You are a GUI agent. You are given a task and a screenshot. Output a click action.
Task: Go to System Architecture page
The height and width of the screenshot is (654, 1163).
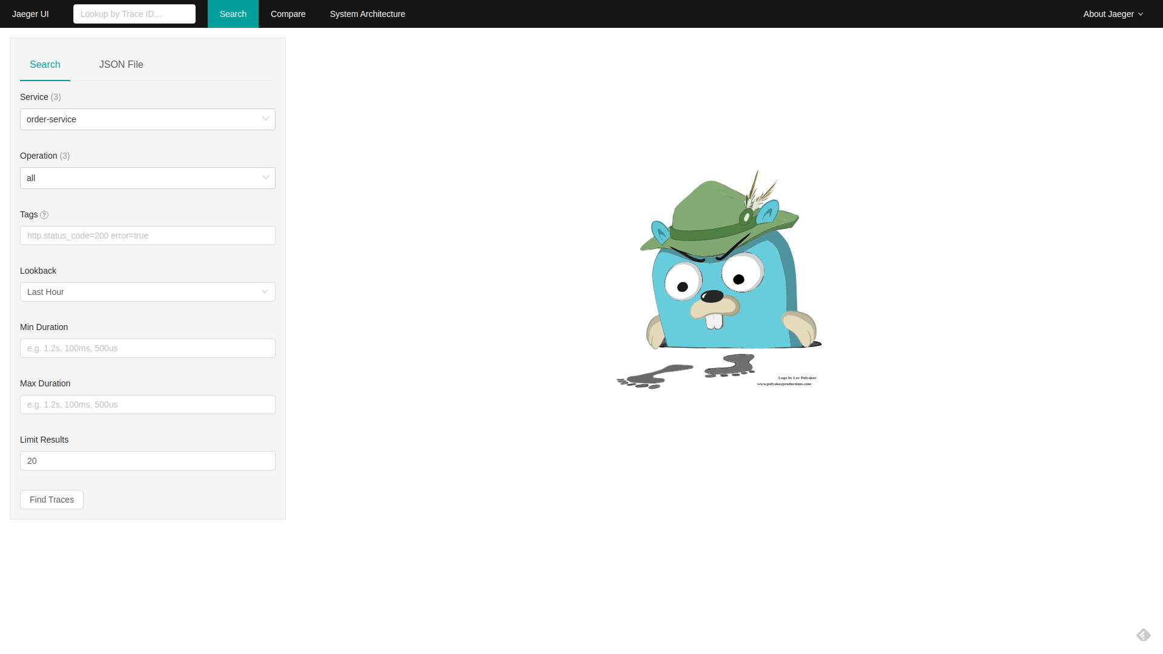(367, 14)
